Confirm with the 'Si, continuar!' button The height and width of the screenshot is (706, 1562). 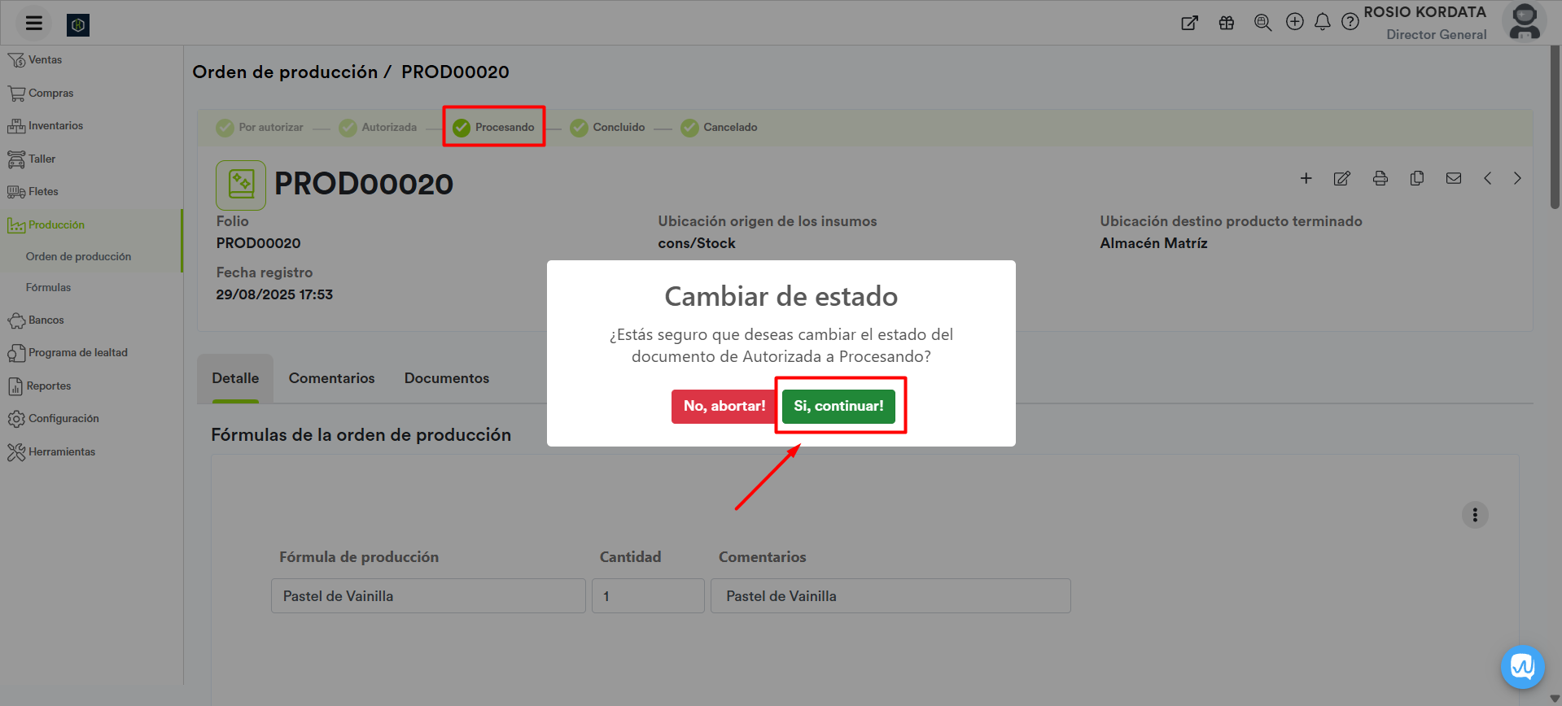coord(838,406)
